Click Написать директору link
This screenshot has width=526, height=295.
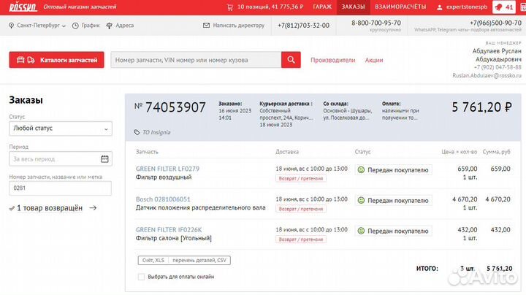pyautogui.click(x=238, y=26)
